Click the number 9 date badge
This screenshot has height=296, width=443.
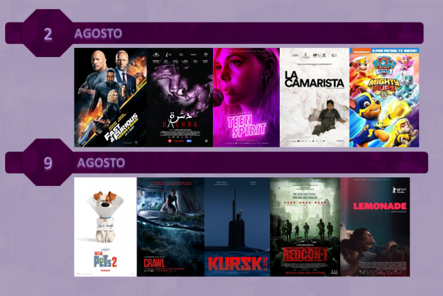[x=48, y=162]
